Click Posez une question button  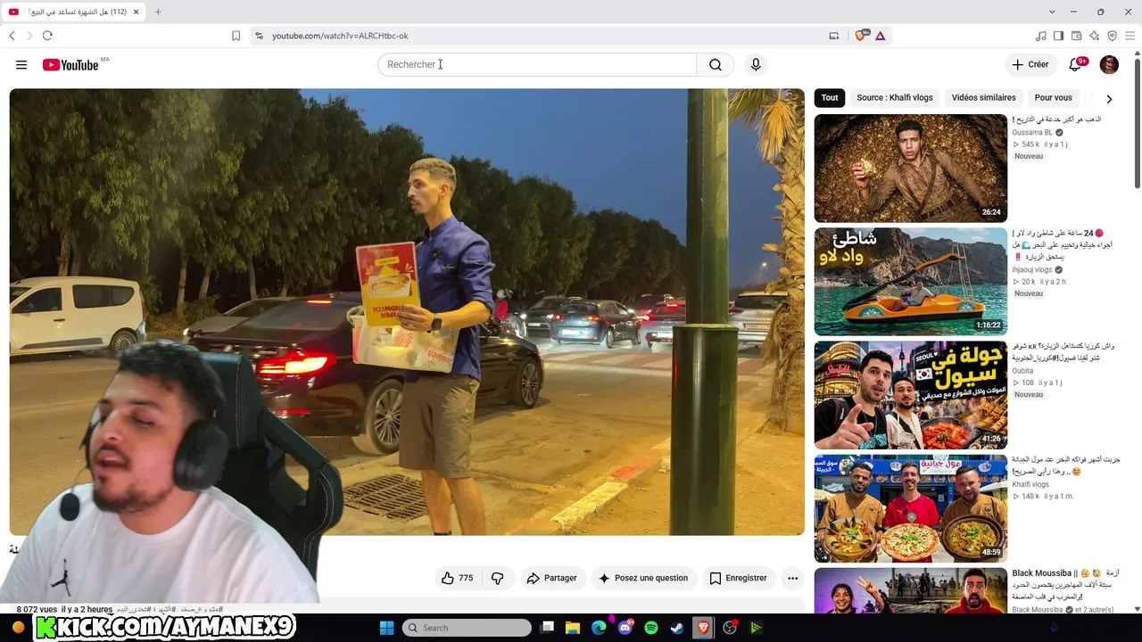(x=642, y=578)
